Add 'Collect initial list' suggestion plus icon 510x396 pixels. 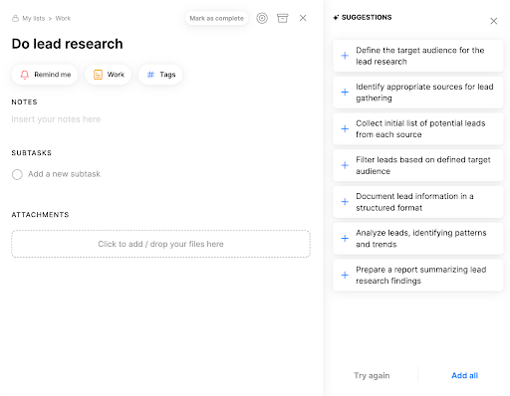point(345,128)
